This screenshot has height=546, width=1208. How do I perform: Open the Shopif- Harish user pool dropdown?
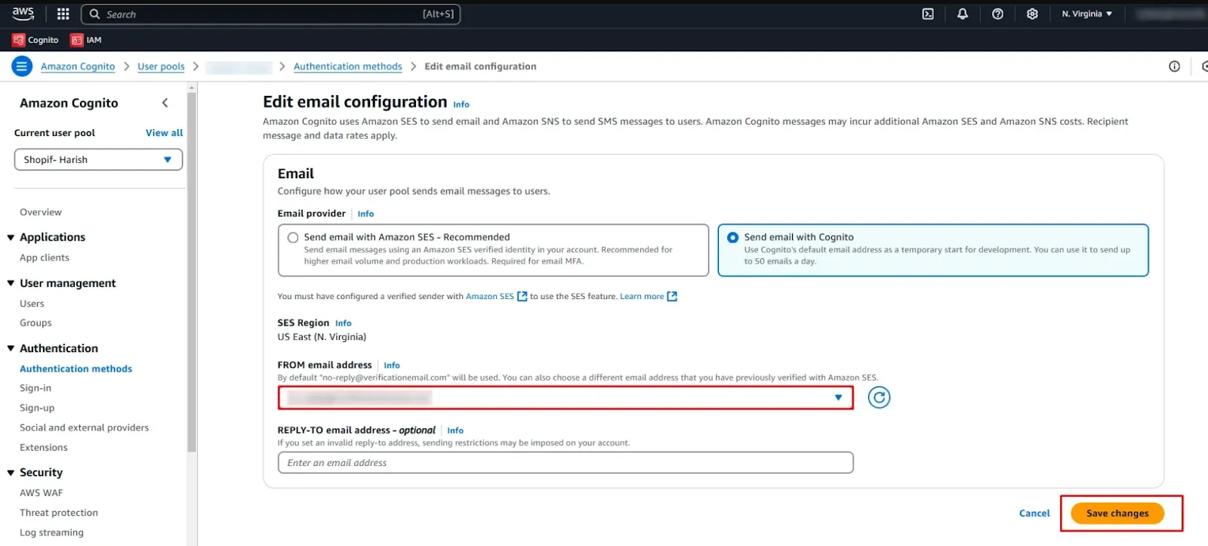pos(98,159)
